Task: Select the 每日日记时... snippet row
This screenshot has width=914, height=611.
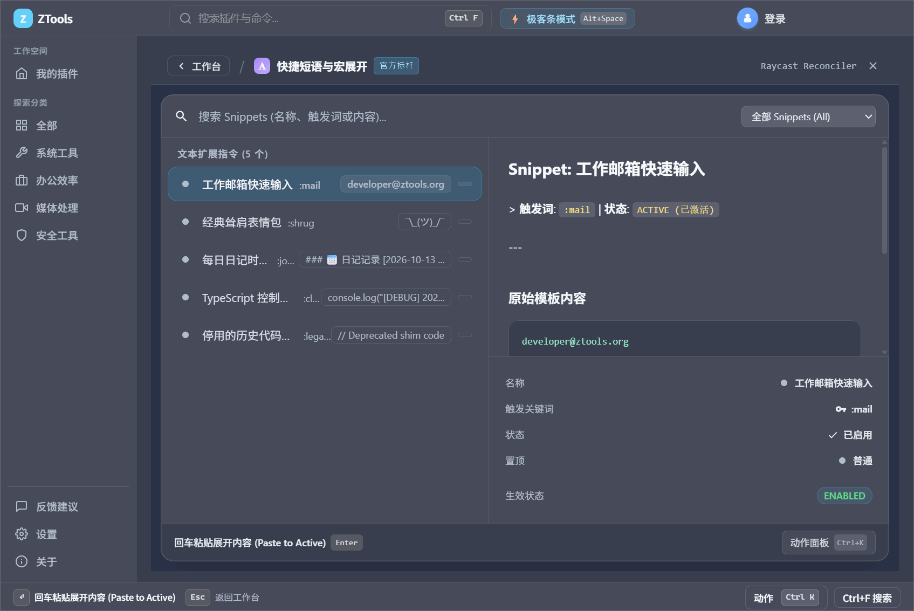Action: pyautogui.click(x=325, y=260)
